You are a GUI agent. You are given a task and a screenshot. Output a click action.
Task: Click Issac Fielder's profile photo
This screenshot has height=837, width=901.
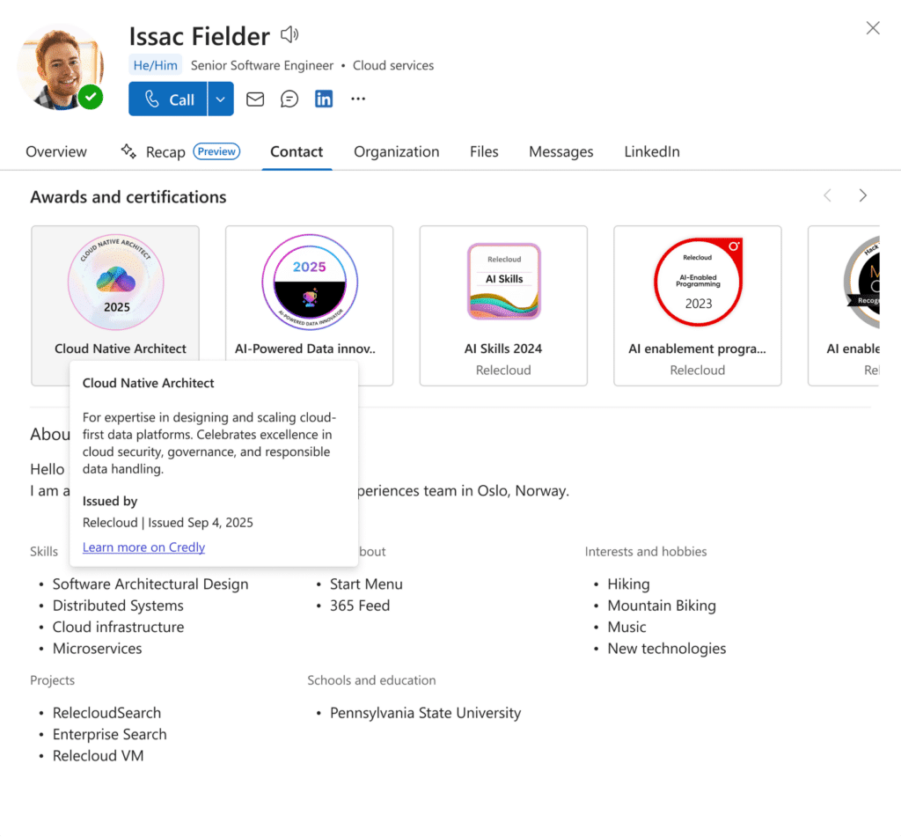[59, 64]
